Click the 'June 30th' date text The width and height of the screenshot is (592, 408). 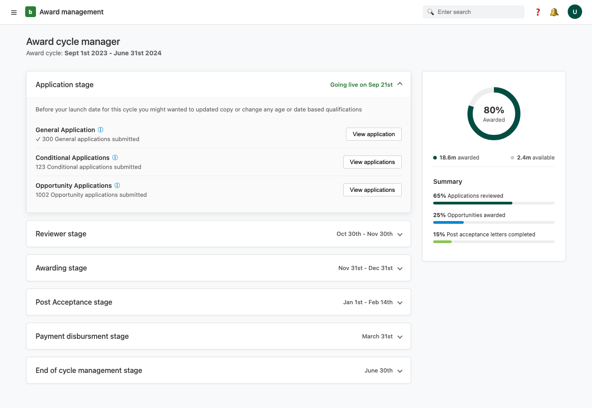[378, 370]
